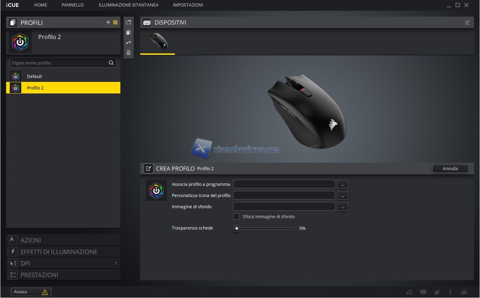Click the import/export arrows icon

point(129,43)
